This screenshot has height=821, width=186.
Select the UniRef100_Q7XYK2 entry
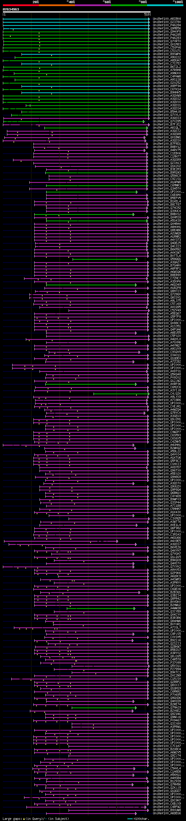pos(167,567)
